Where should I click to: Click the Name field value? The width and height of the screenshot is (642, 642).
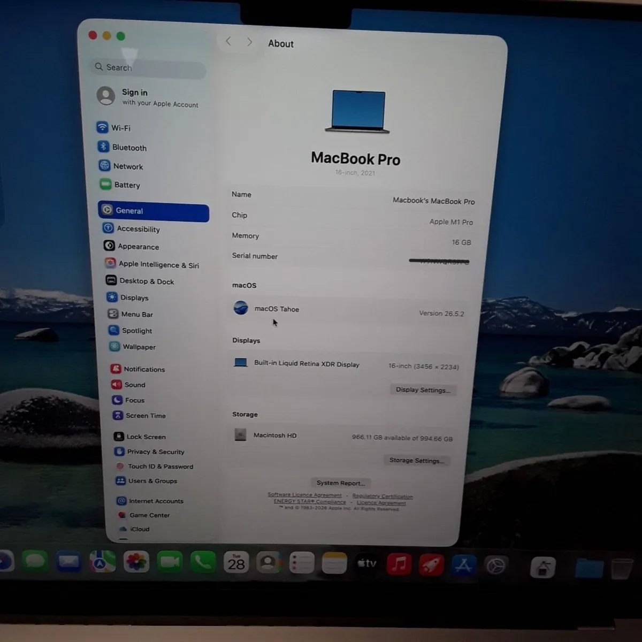(x=433, y=201)
